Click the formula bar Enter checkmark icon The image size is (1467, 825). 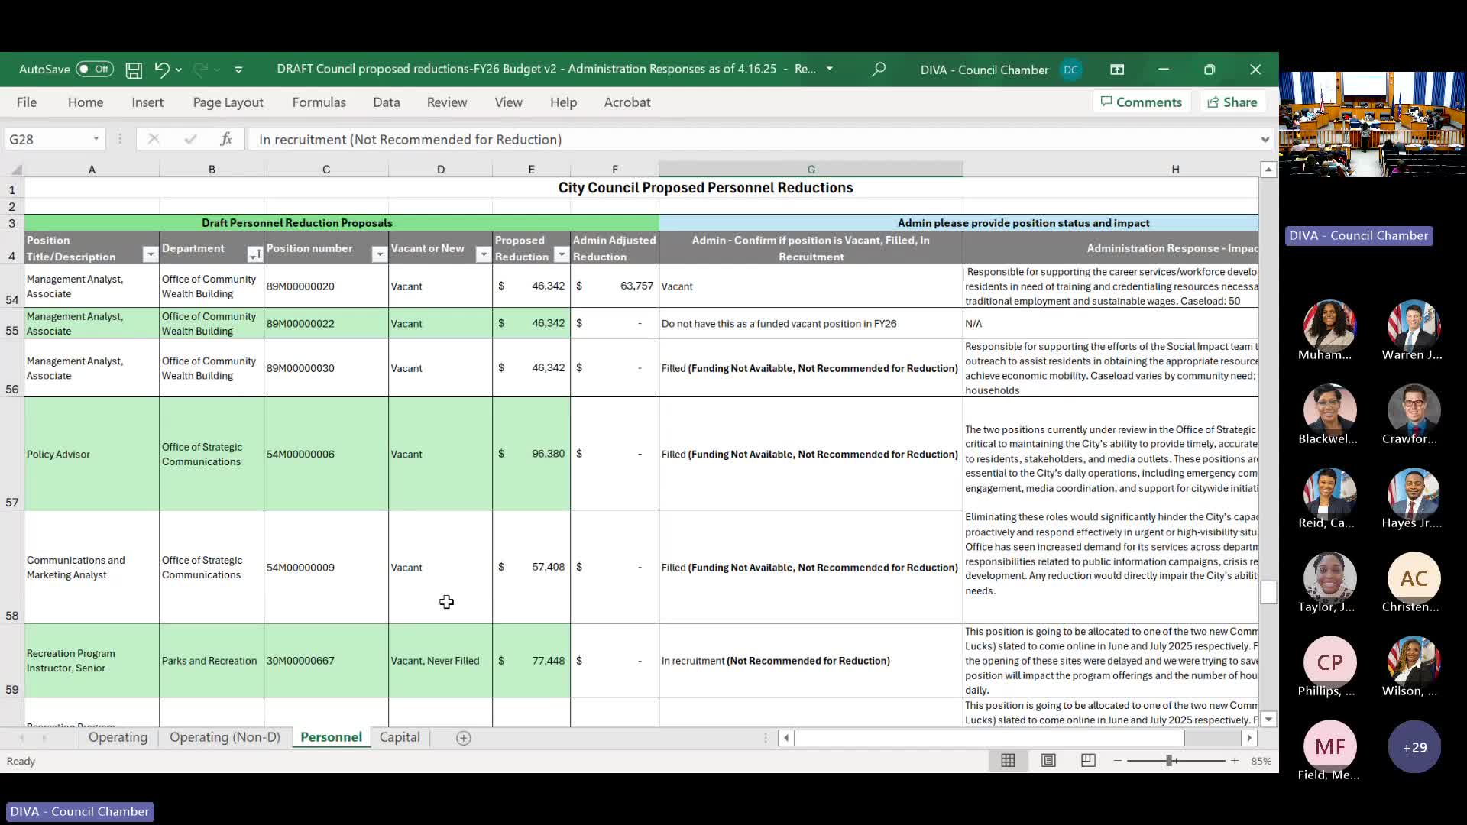click(x=190, y=139)
